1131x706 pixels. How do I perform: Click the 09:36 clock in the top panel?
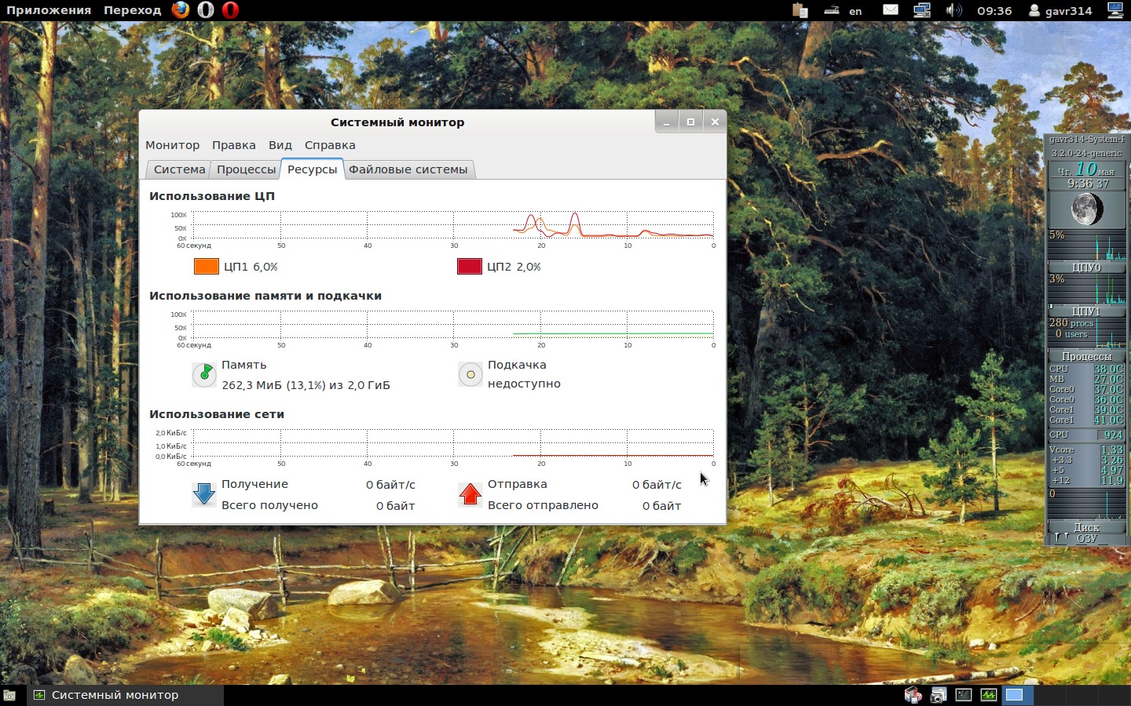(994, 11)
